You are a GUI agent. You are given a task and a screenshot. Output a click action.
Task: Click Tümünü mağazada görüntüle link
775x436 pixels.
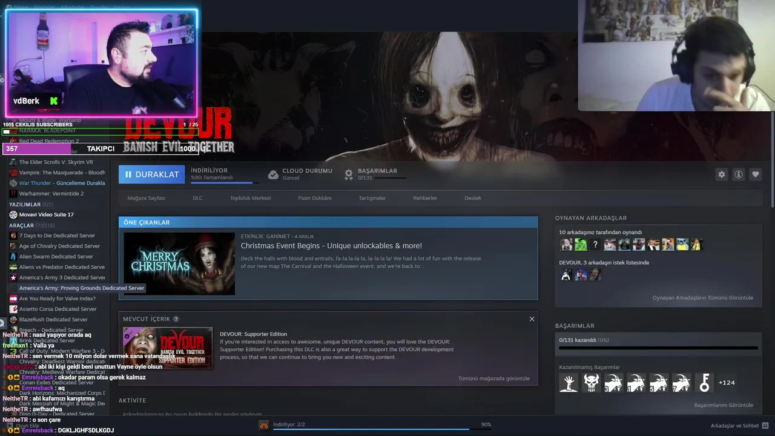[x=493, y=378]
